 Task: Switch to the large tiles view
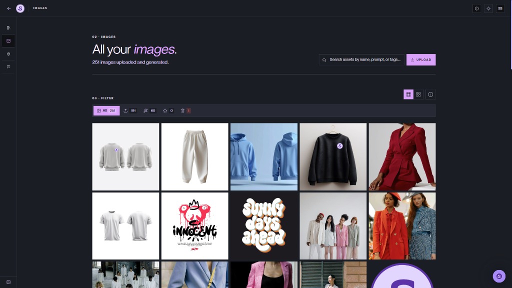pos(418,94)
